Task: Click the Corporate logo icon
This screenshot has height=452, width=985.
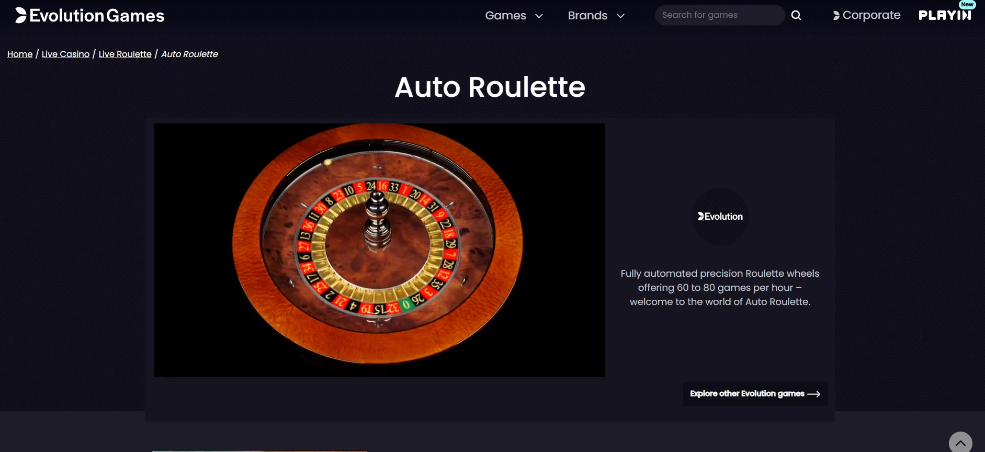Action: (x=836, y=16)
